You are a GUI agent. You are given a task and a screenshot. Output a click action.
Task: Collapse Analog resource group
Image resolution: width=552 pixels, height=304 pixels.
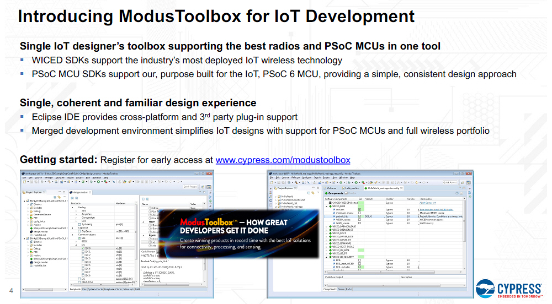[x=72, y=208]
